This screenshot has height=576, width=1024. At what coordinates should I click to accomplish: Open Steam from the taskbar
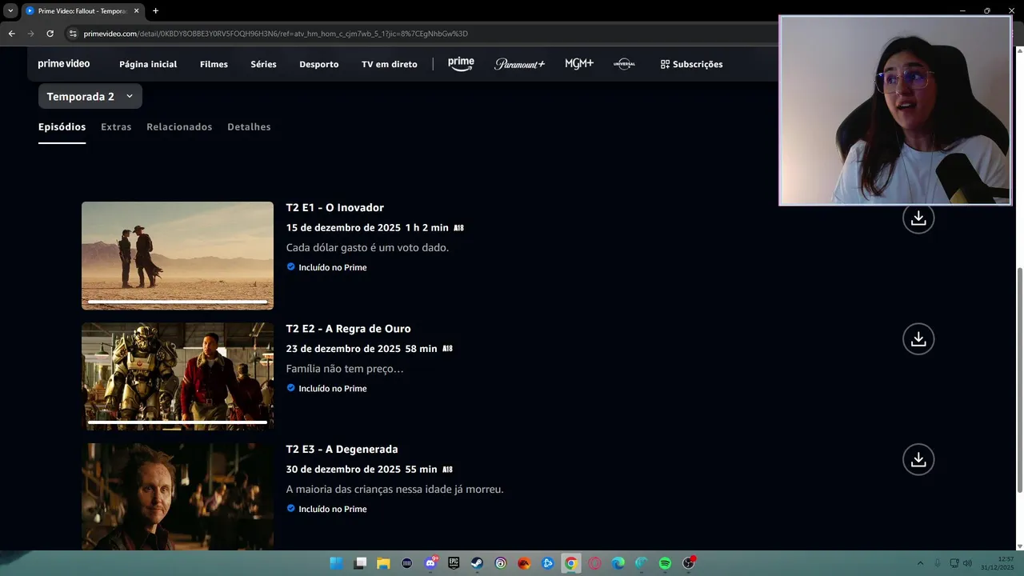coord(477,563)
